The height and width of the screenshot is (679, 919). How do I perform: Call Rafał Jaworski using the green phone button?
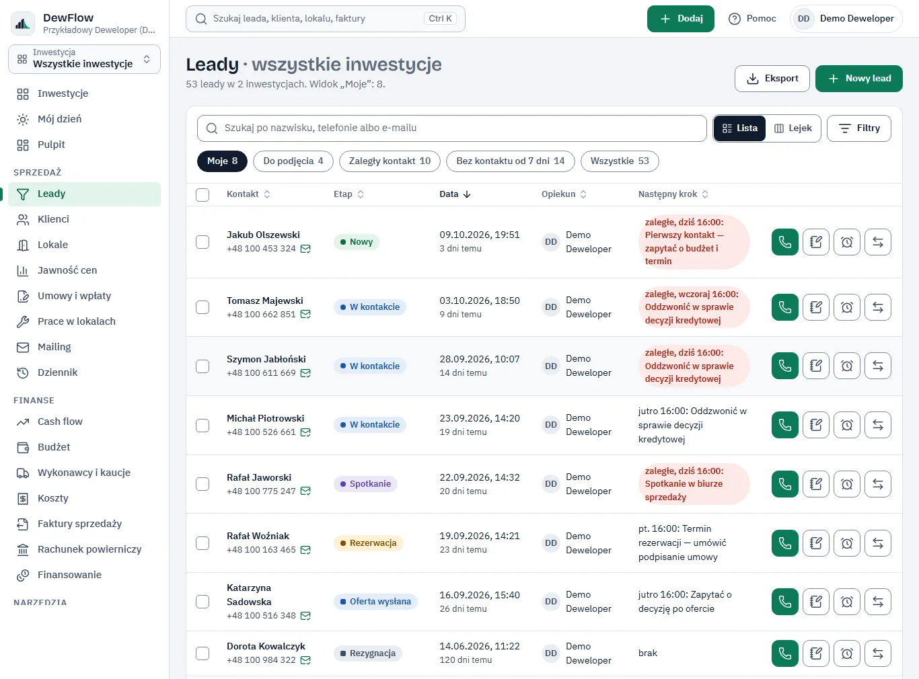[785, 484]
